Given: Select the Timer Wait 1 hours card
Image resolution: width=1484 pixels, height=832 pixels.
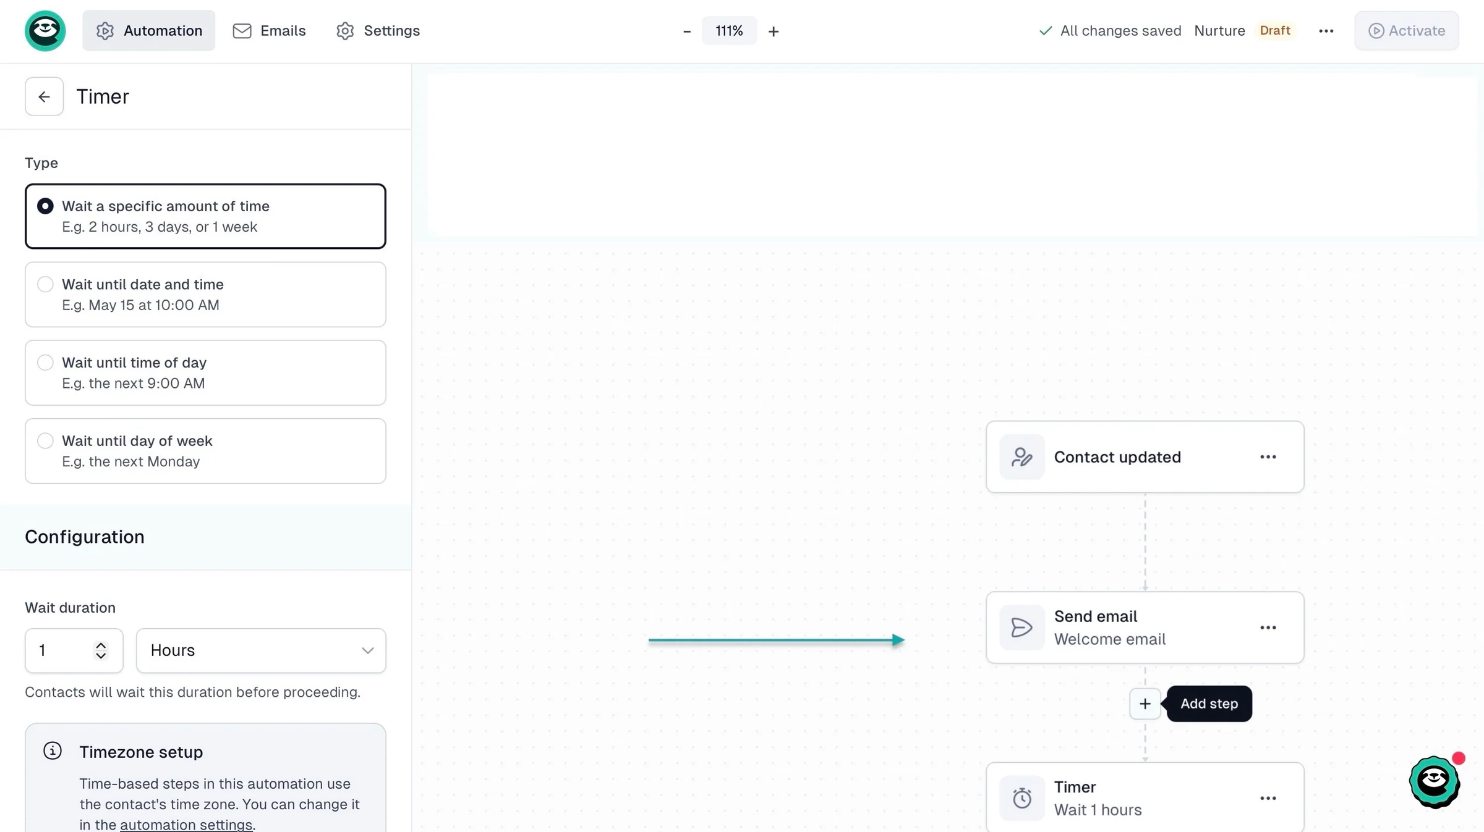Looking at the screenshot, I should click(1145, 797).
